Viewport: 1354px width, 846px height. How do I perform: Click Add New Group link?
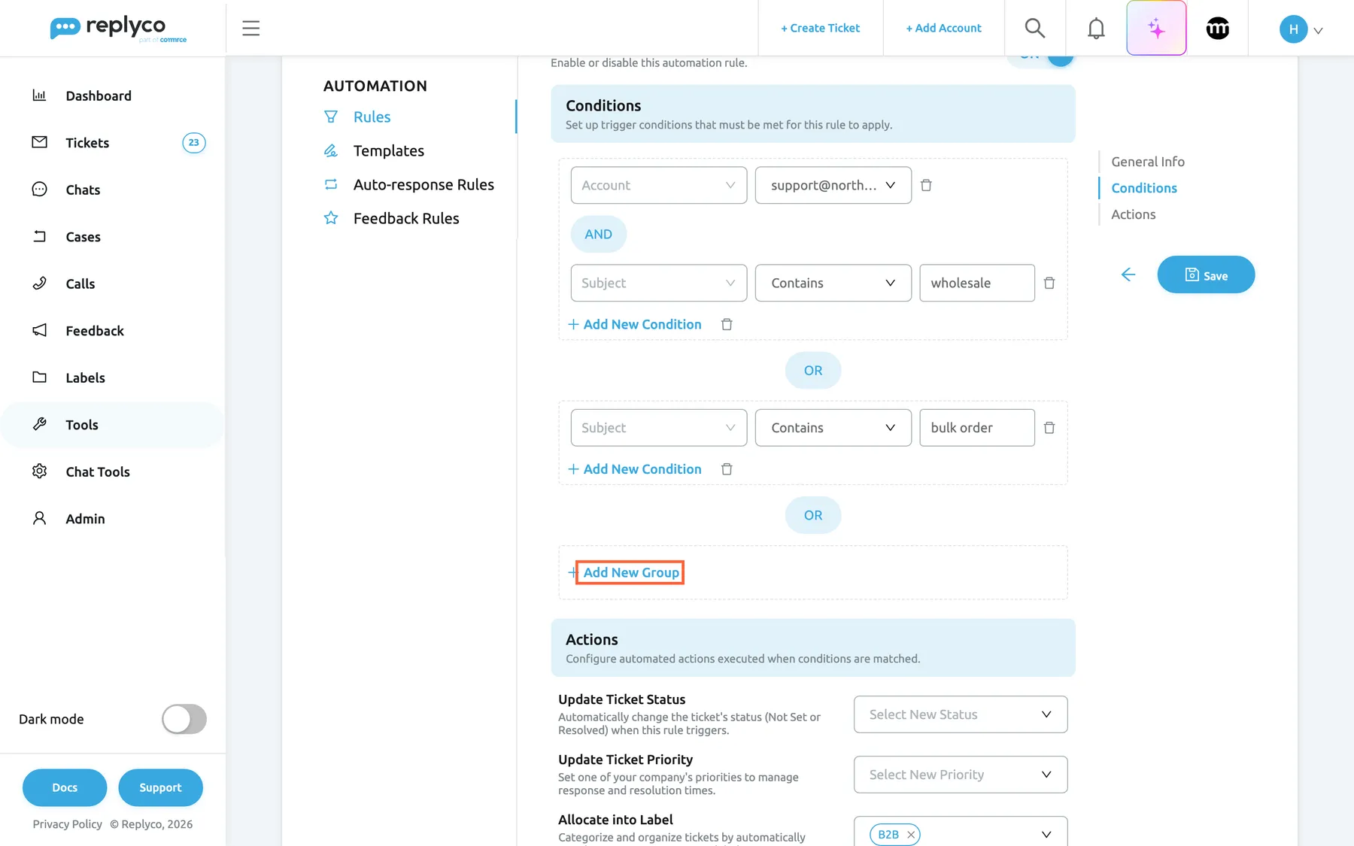[x=631, y=572]
